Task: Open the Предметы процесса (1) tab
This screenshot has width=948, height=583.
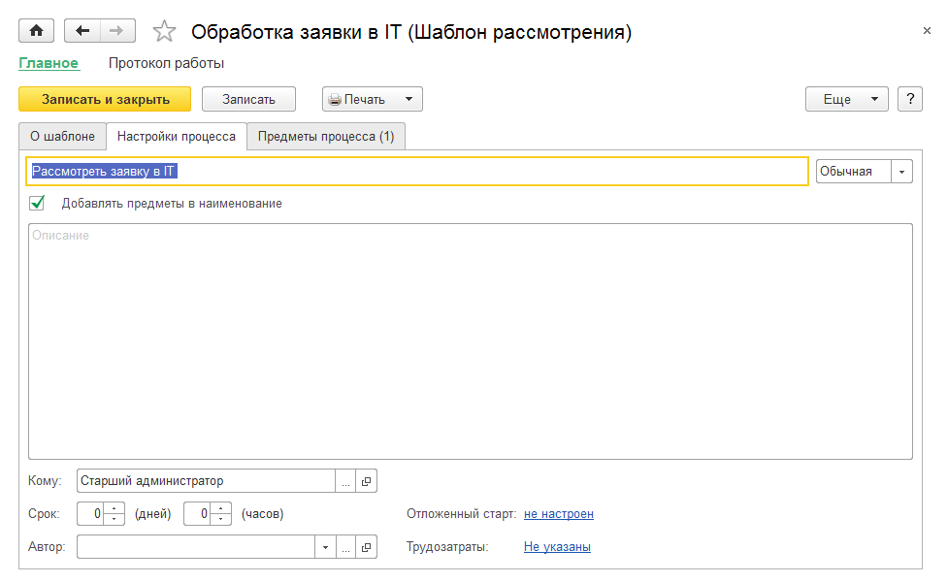Action: [x=326, y=137]
